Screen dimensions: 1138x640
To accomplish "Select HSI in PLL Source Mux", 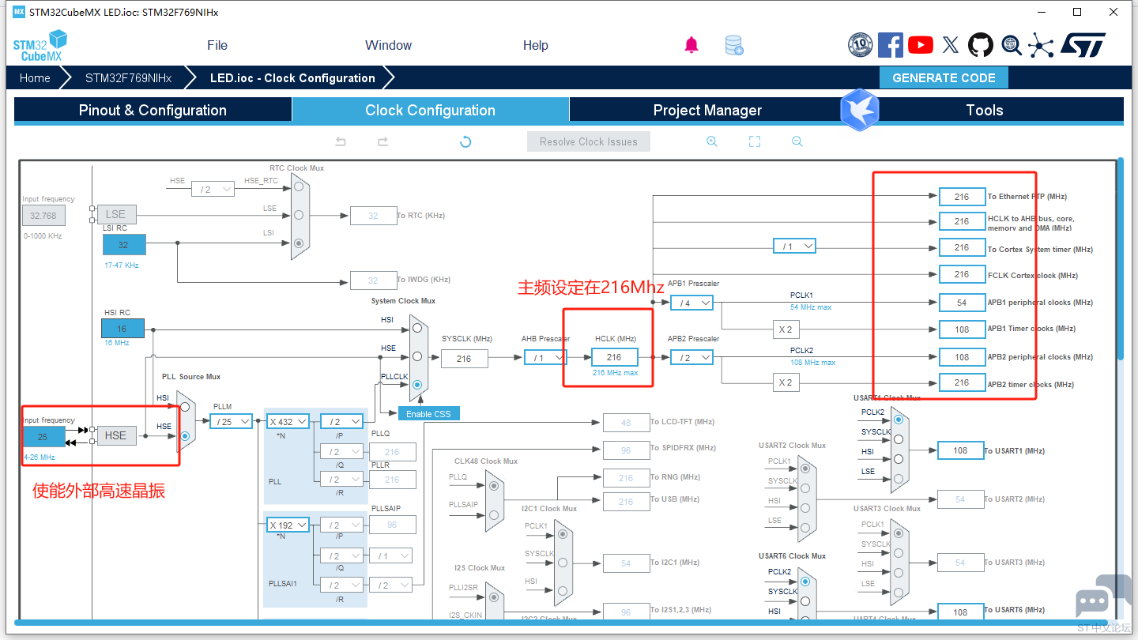I will [185, 407].
